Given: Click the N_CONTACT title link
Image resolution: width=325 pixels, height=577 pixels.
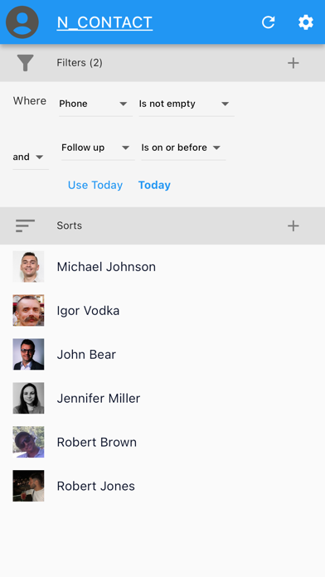Looking at the screenshot, I should point(104,22).
